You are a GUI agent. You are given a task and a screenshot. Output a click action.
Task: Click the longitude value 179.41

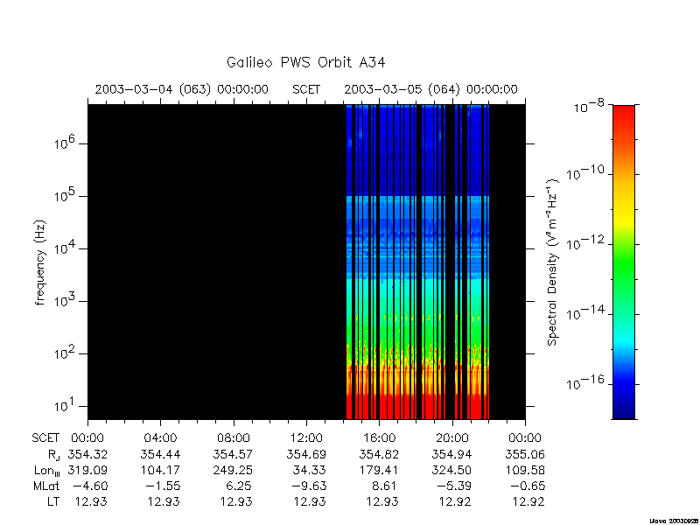379,470
